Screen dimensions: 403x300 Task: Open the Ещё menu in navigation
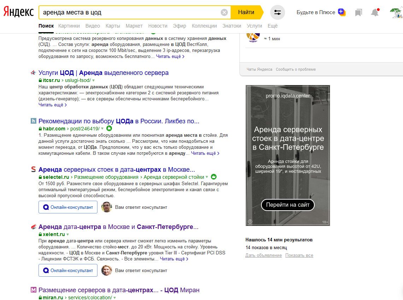click(x=272, y=26)
